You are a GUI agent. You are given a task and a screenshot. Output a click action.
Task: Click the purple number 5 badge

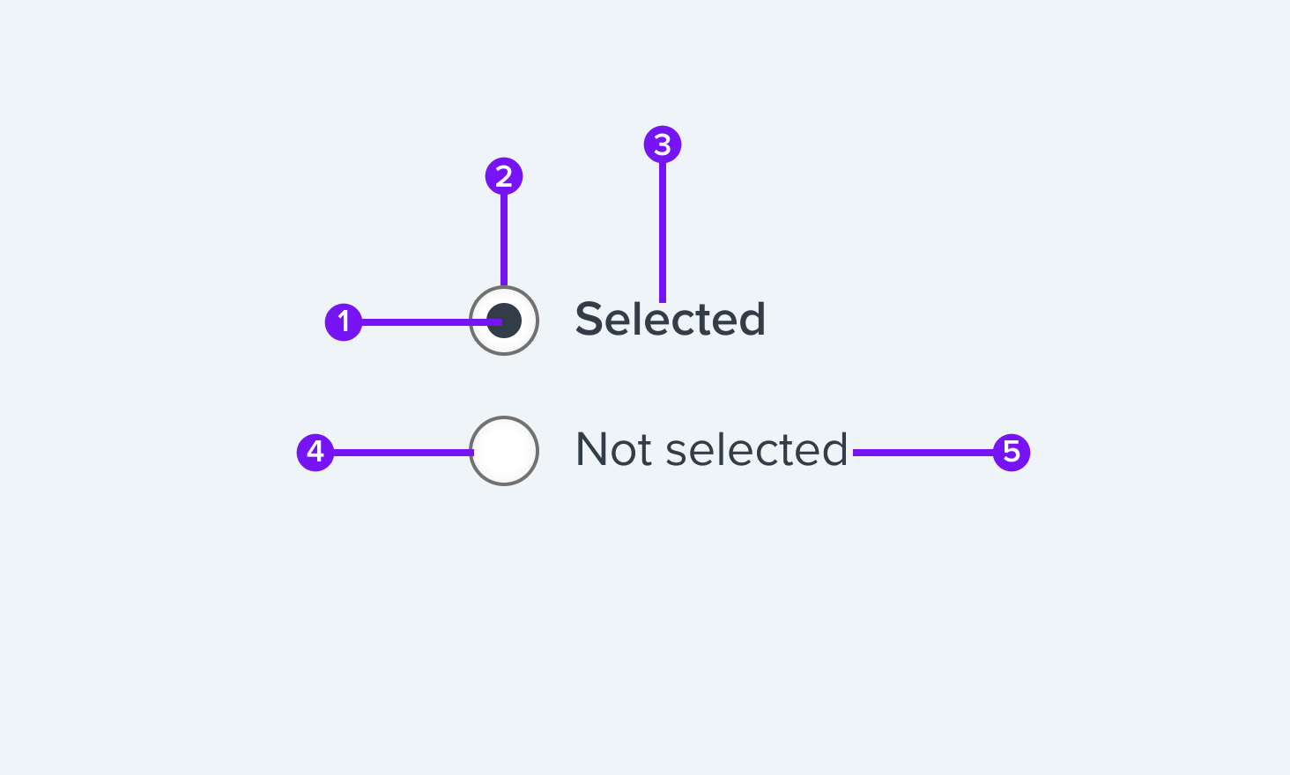tap(1012, 452)
